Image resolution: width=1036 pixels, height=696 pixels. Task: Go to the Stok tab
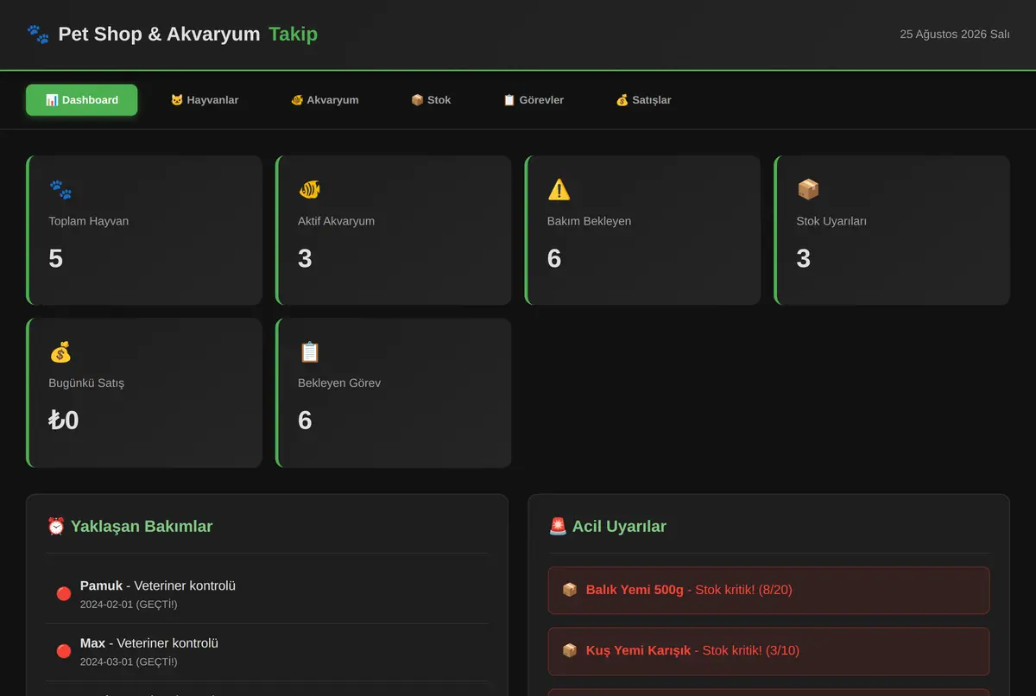coord(431,100)
